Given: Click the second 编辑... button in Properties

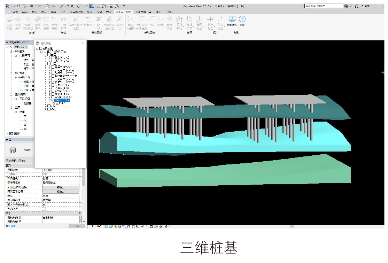Looking at the screenshot, I should 61,192.
